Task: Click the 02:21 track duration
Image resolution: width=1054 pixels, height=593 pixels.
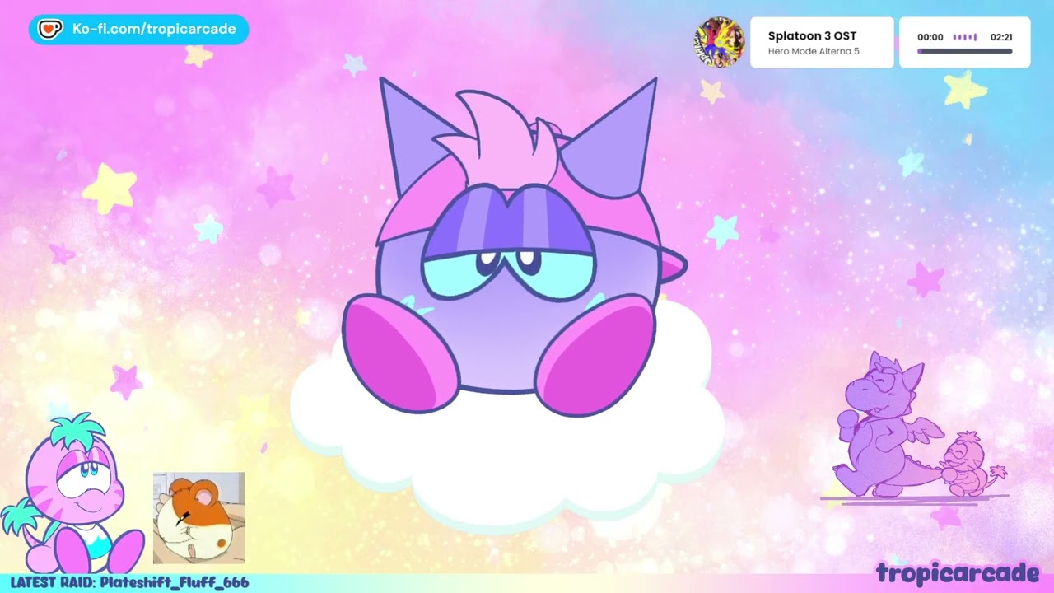Action: coord(1001,37)
